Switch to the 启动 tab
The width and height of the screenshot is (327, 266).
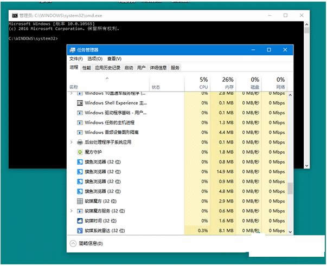pos(129,68)
